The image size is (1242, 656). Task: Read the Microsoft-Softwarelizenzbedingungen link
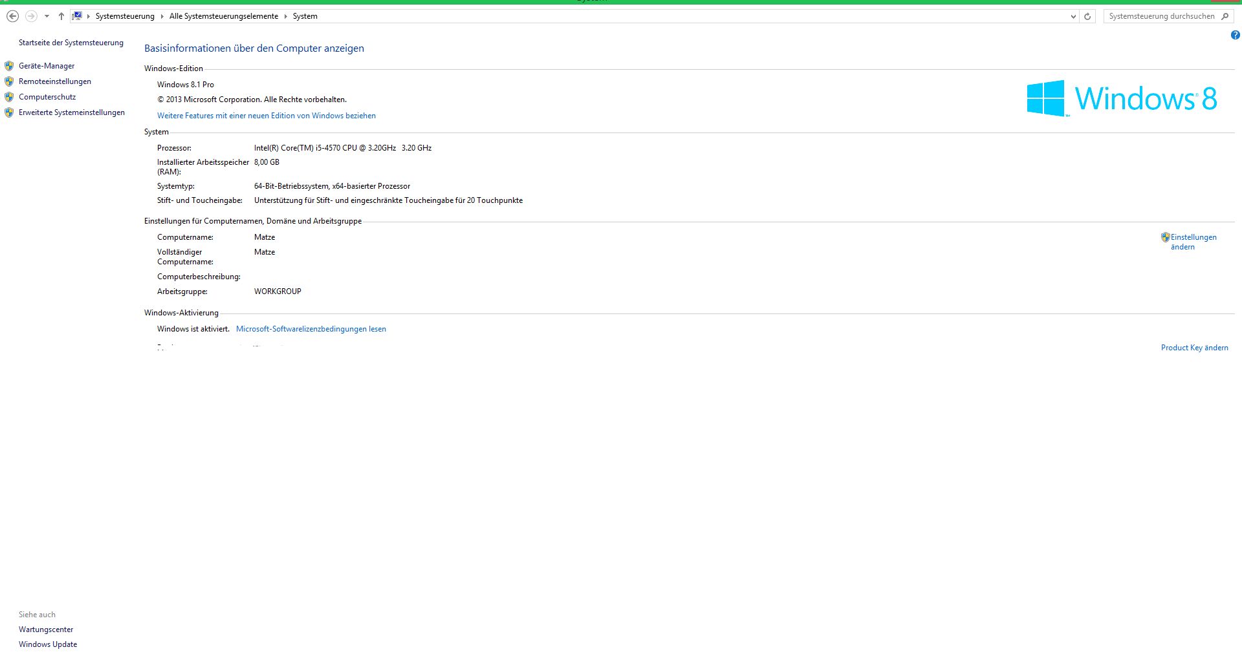[x=311, y=329]
